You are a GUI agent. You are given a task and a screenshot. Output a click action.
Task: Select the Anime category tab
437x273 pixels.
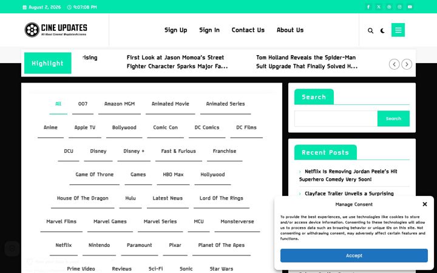[50, 127]
